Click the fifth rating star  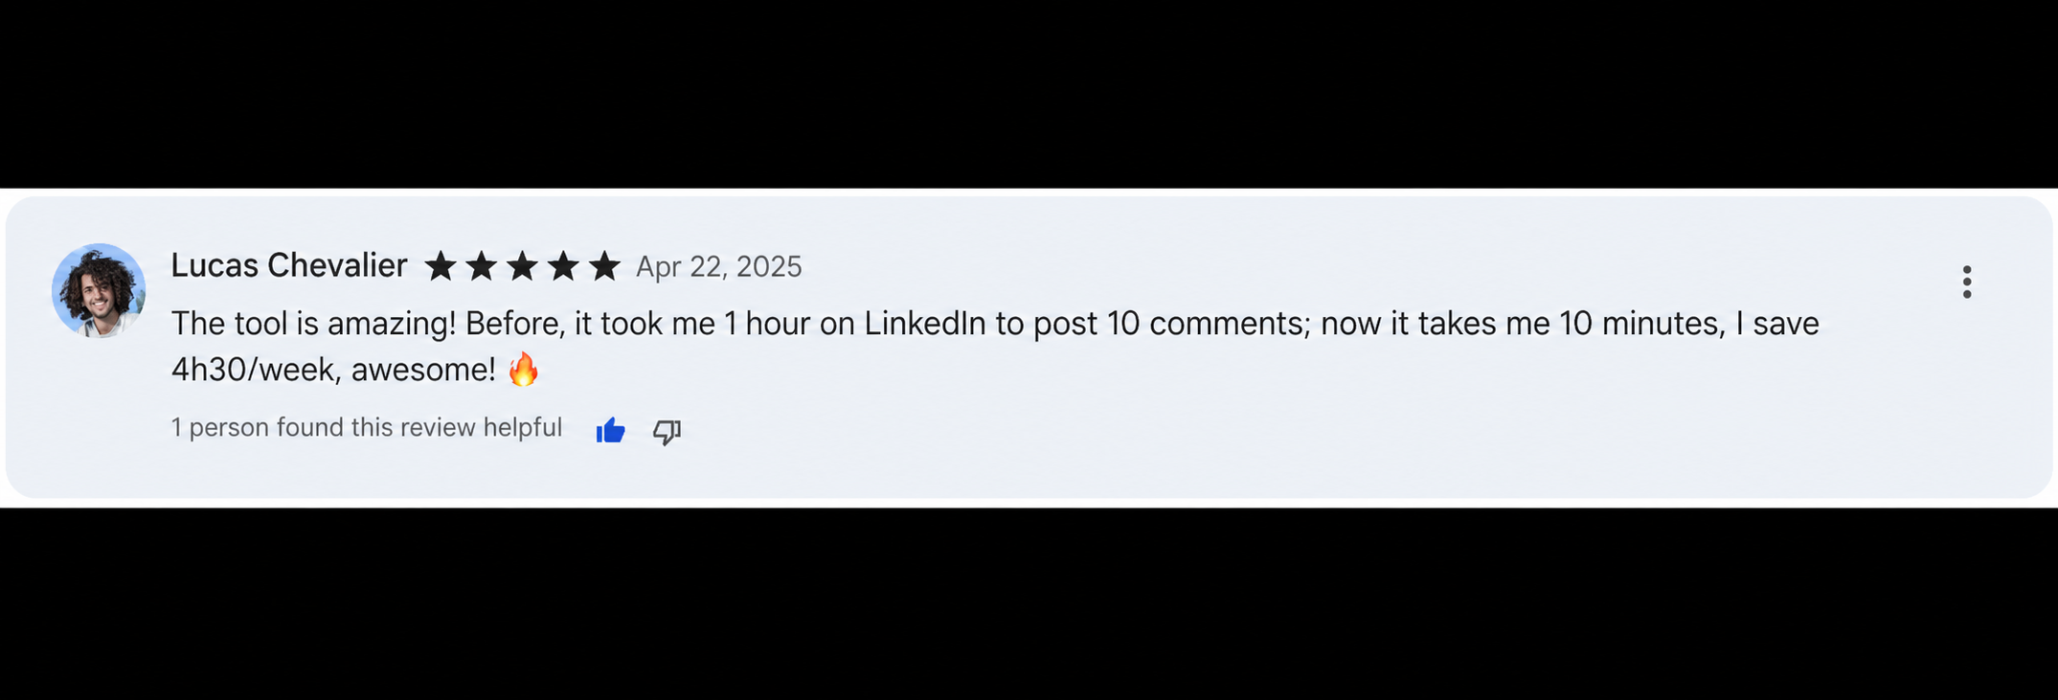[604, 265]
